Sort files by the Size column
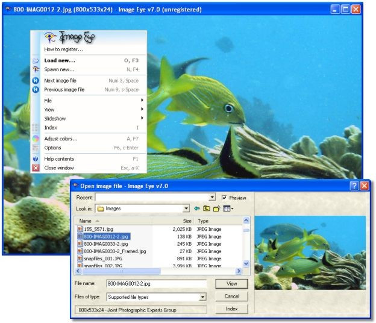376x323 pixels. click(173, 221)
